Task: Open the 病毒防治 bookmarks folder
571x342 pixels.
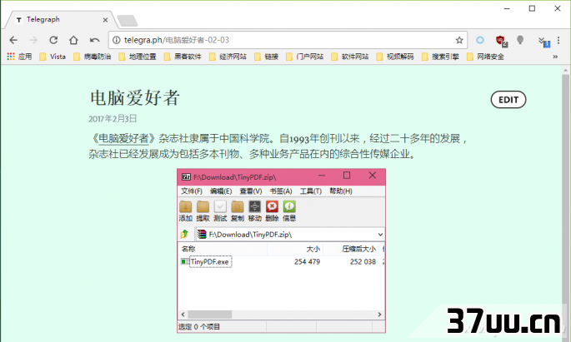Action: click(93, 57)
